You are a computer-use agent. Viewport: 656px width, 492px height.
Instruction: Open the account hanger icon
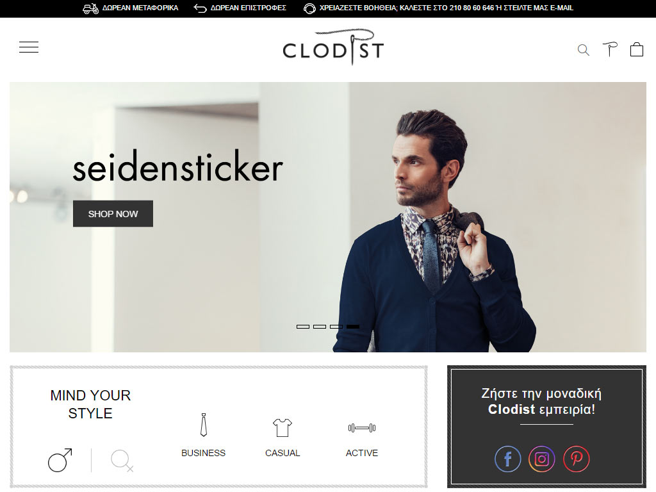click(x=610, y=49)
